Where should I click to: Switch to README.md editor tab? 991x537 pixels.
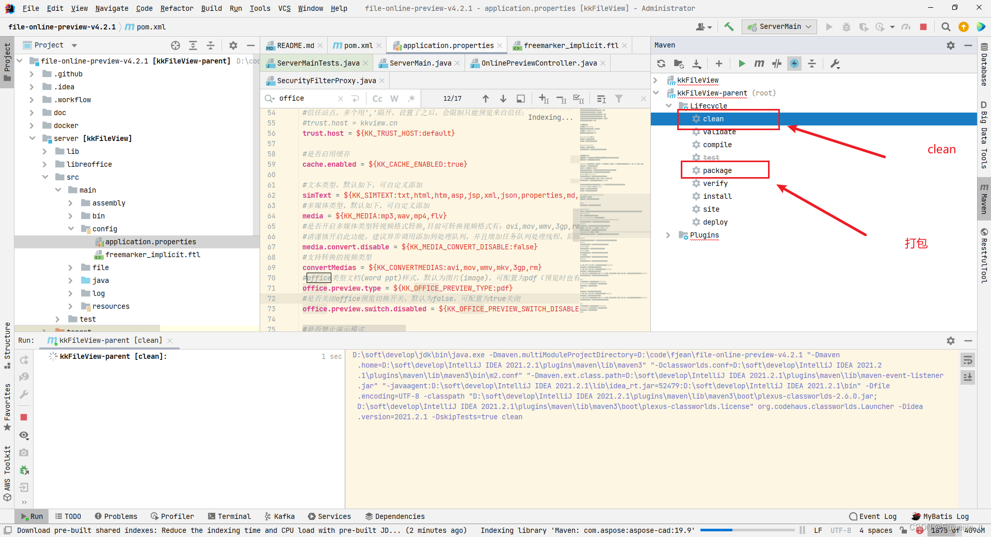click(294, 45)
